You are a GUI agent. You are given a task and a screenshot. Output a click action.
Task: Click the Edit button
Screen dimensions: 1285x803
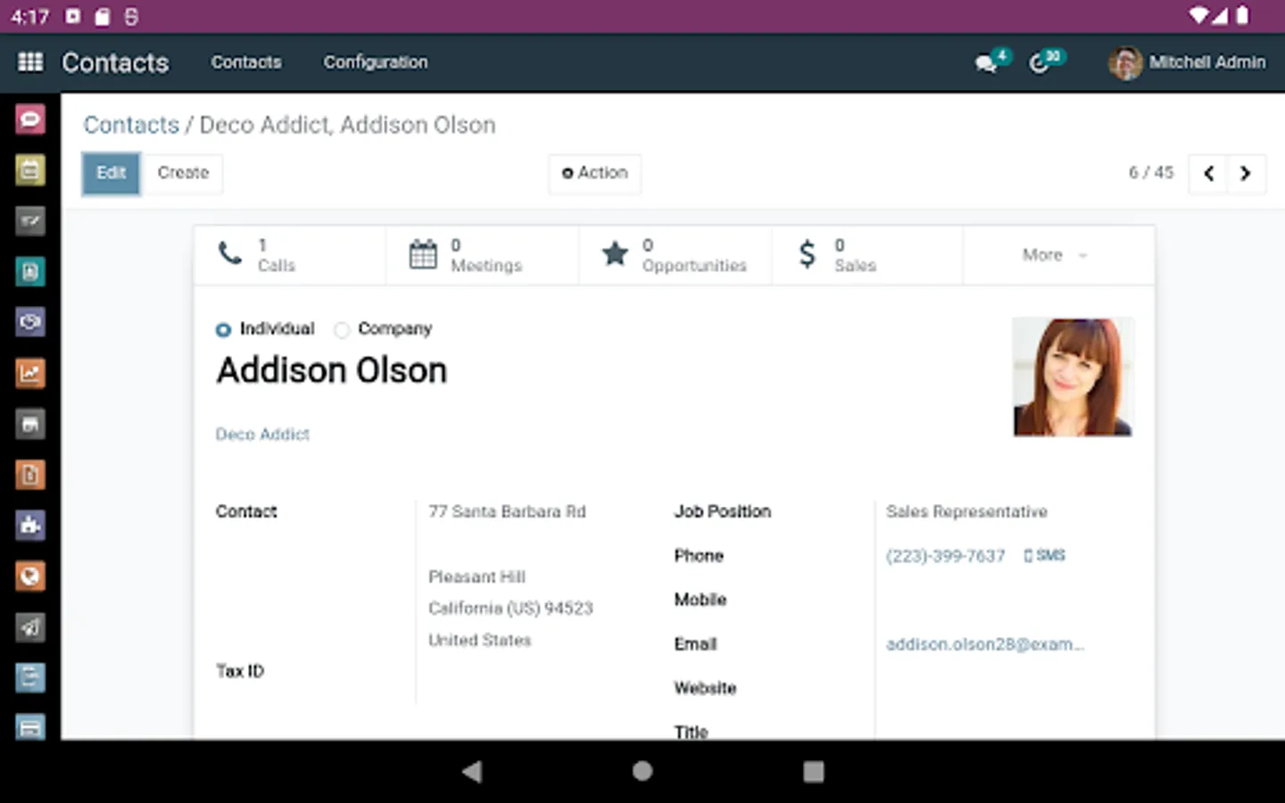tap(112, 173)
